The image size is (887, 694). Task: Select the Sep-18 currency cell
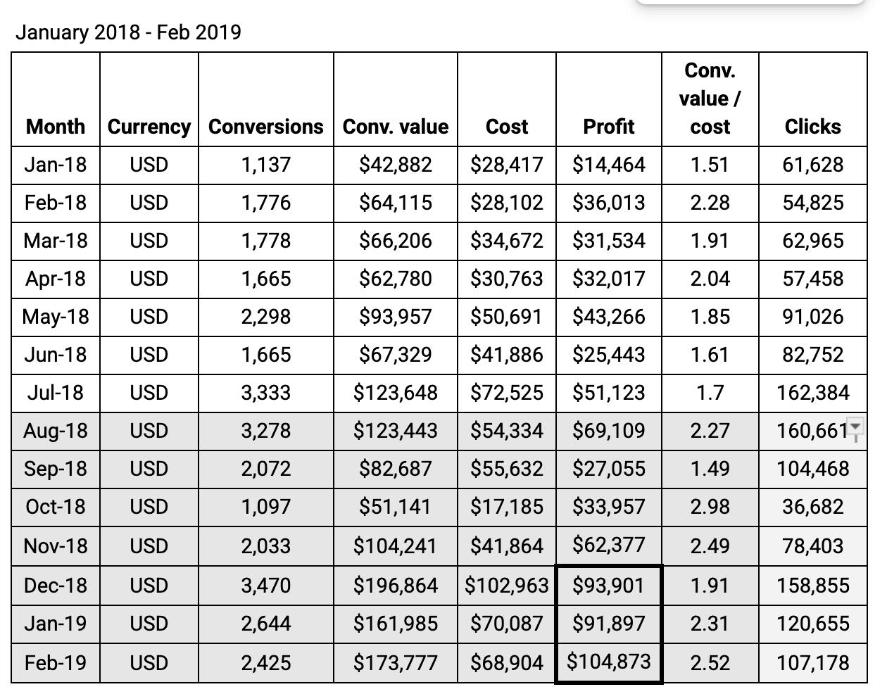(x=149, y=469)
